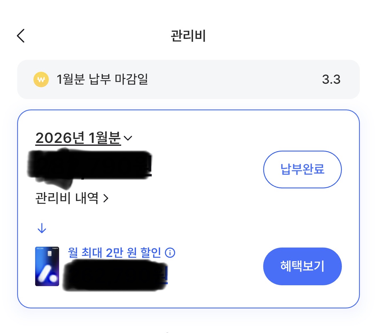Tap the 혜택보기 button

pyautogui.click(x=302, y=266)
